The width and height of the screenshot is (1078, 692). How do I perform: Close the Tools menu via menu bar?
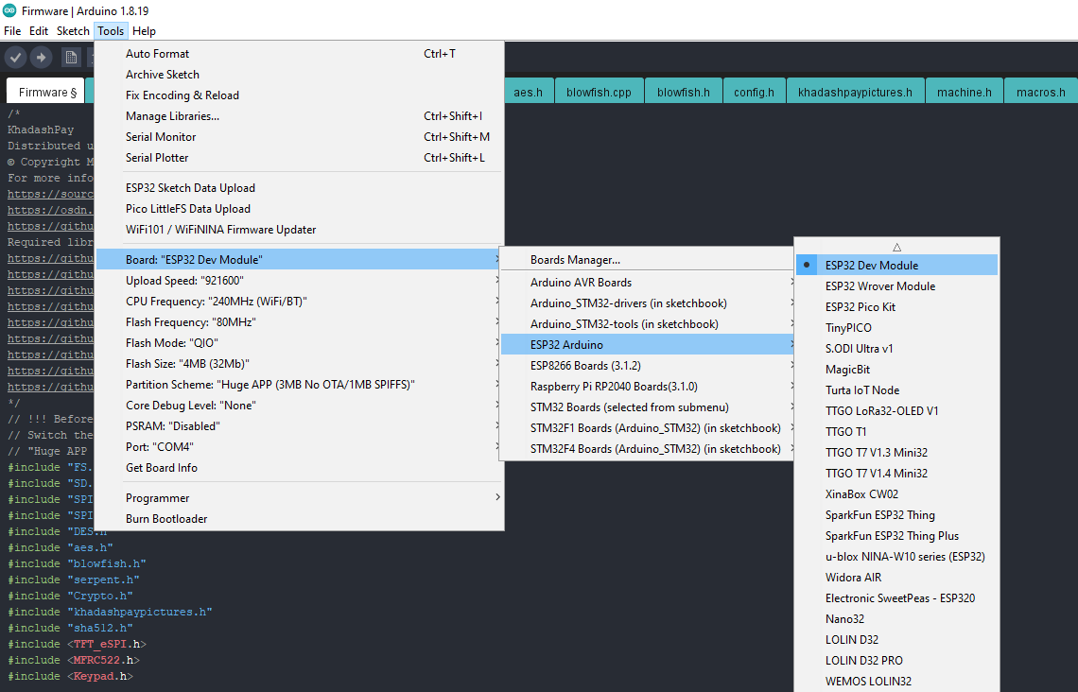pyautogui.click(x=111, y=31)
